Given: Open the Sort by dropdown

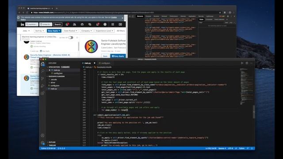Looking at the screenshot, I should [x=39, y=31].
